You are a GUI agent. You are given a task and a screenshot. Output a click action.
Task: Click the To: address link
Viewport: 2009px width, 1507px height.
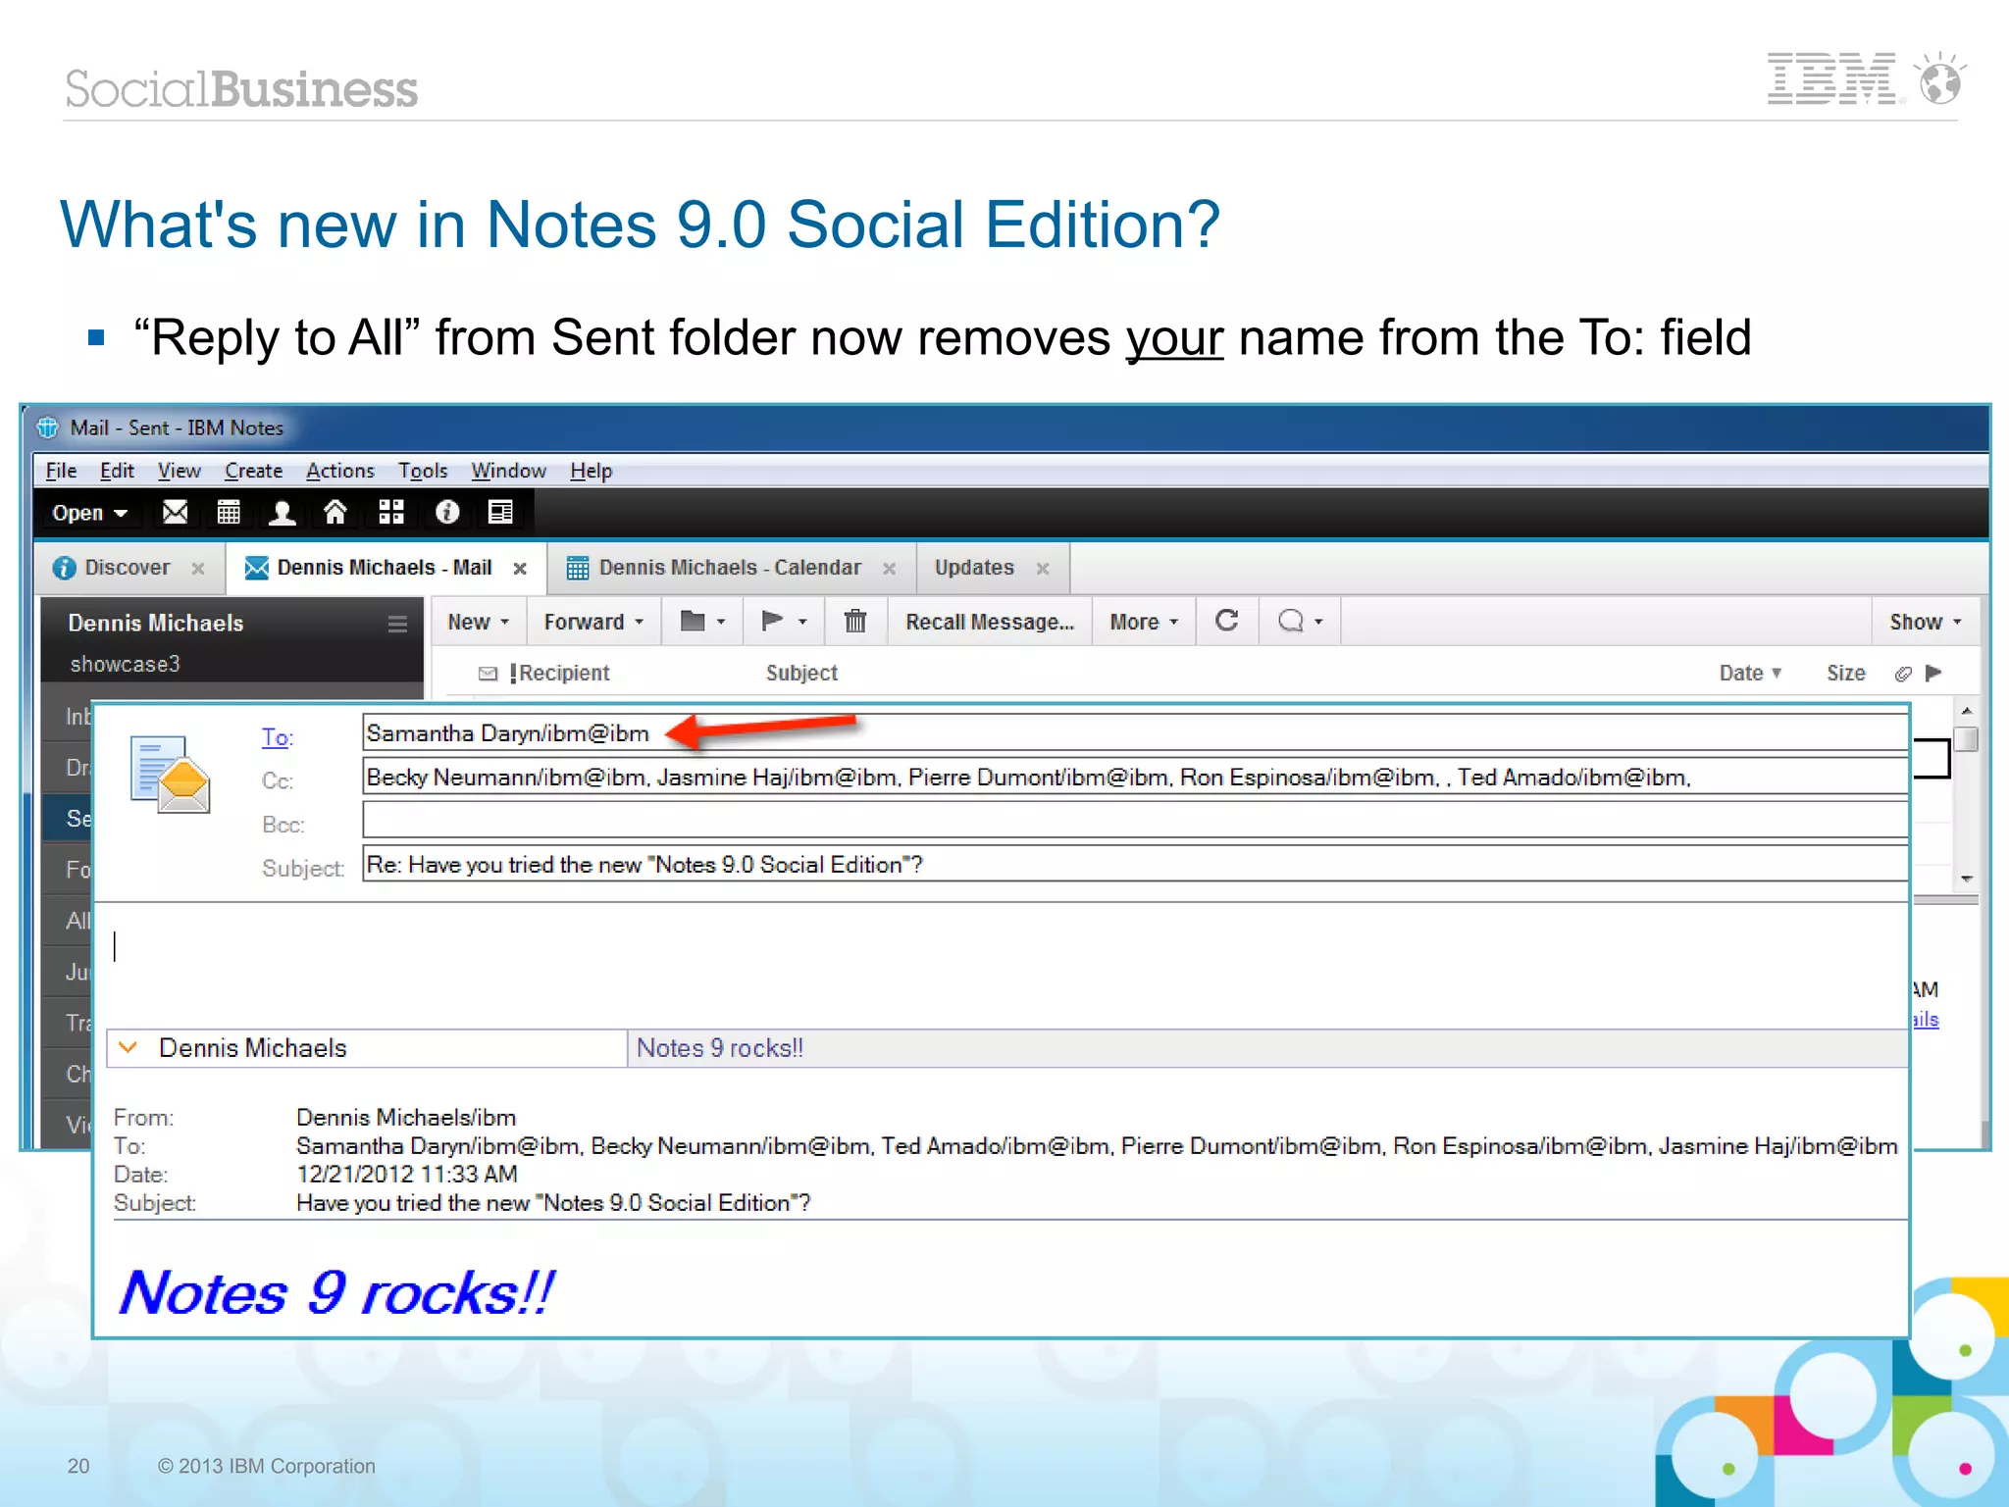(x=277, y=736)
